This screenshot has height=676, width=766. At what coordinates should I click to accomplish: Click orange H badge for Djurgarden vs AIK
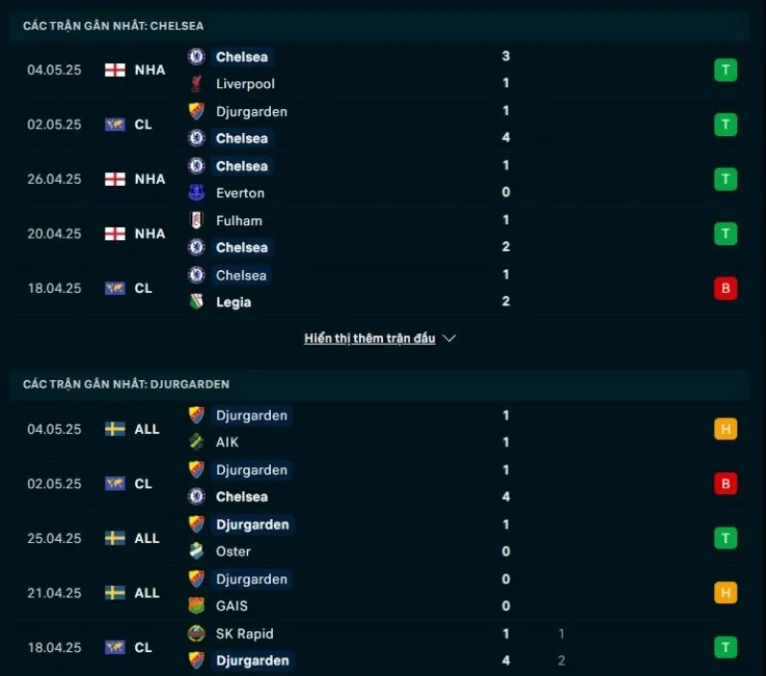(x=725, y=429)
